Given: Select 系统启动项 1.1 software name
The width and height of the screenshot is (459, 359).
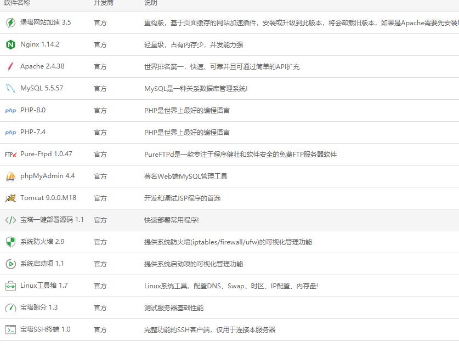Looking at the screenshot, I should (x=42, y=264).
